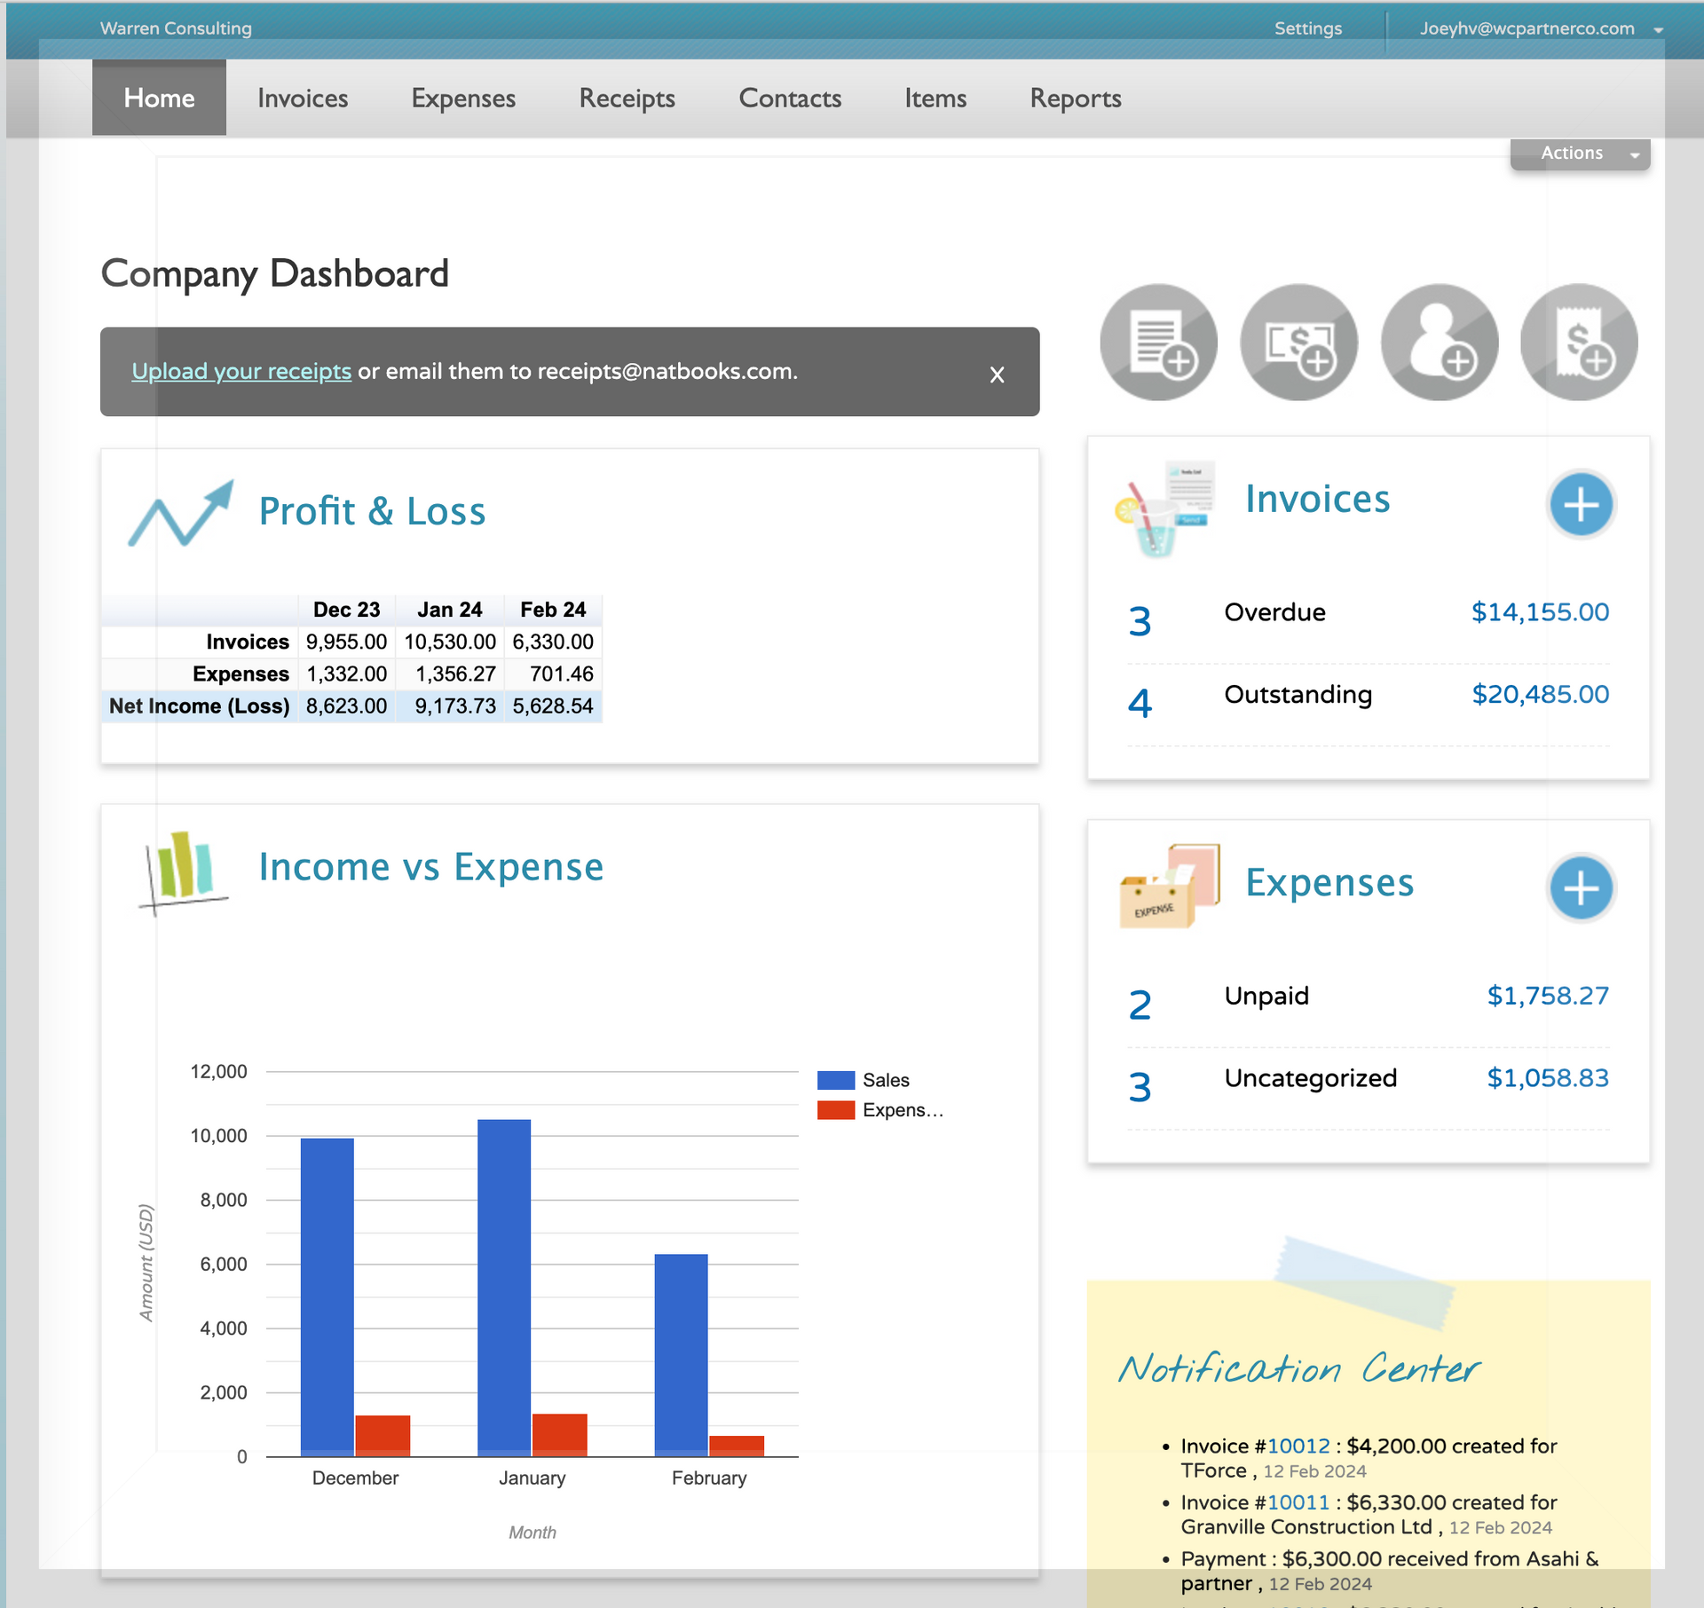1704x1608 pixels.
Task: Open invoice #10012 from notifications
Action: (1298, 1446)
